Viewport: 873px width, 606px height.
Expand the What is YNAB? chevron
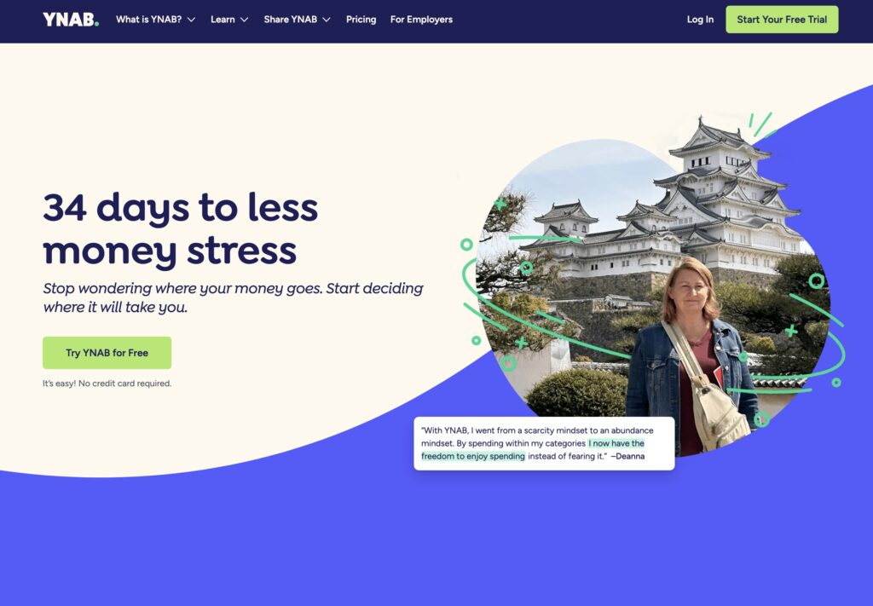[192, 20]
